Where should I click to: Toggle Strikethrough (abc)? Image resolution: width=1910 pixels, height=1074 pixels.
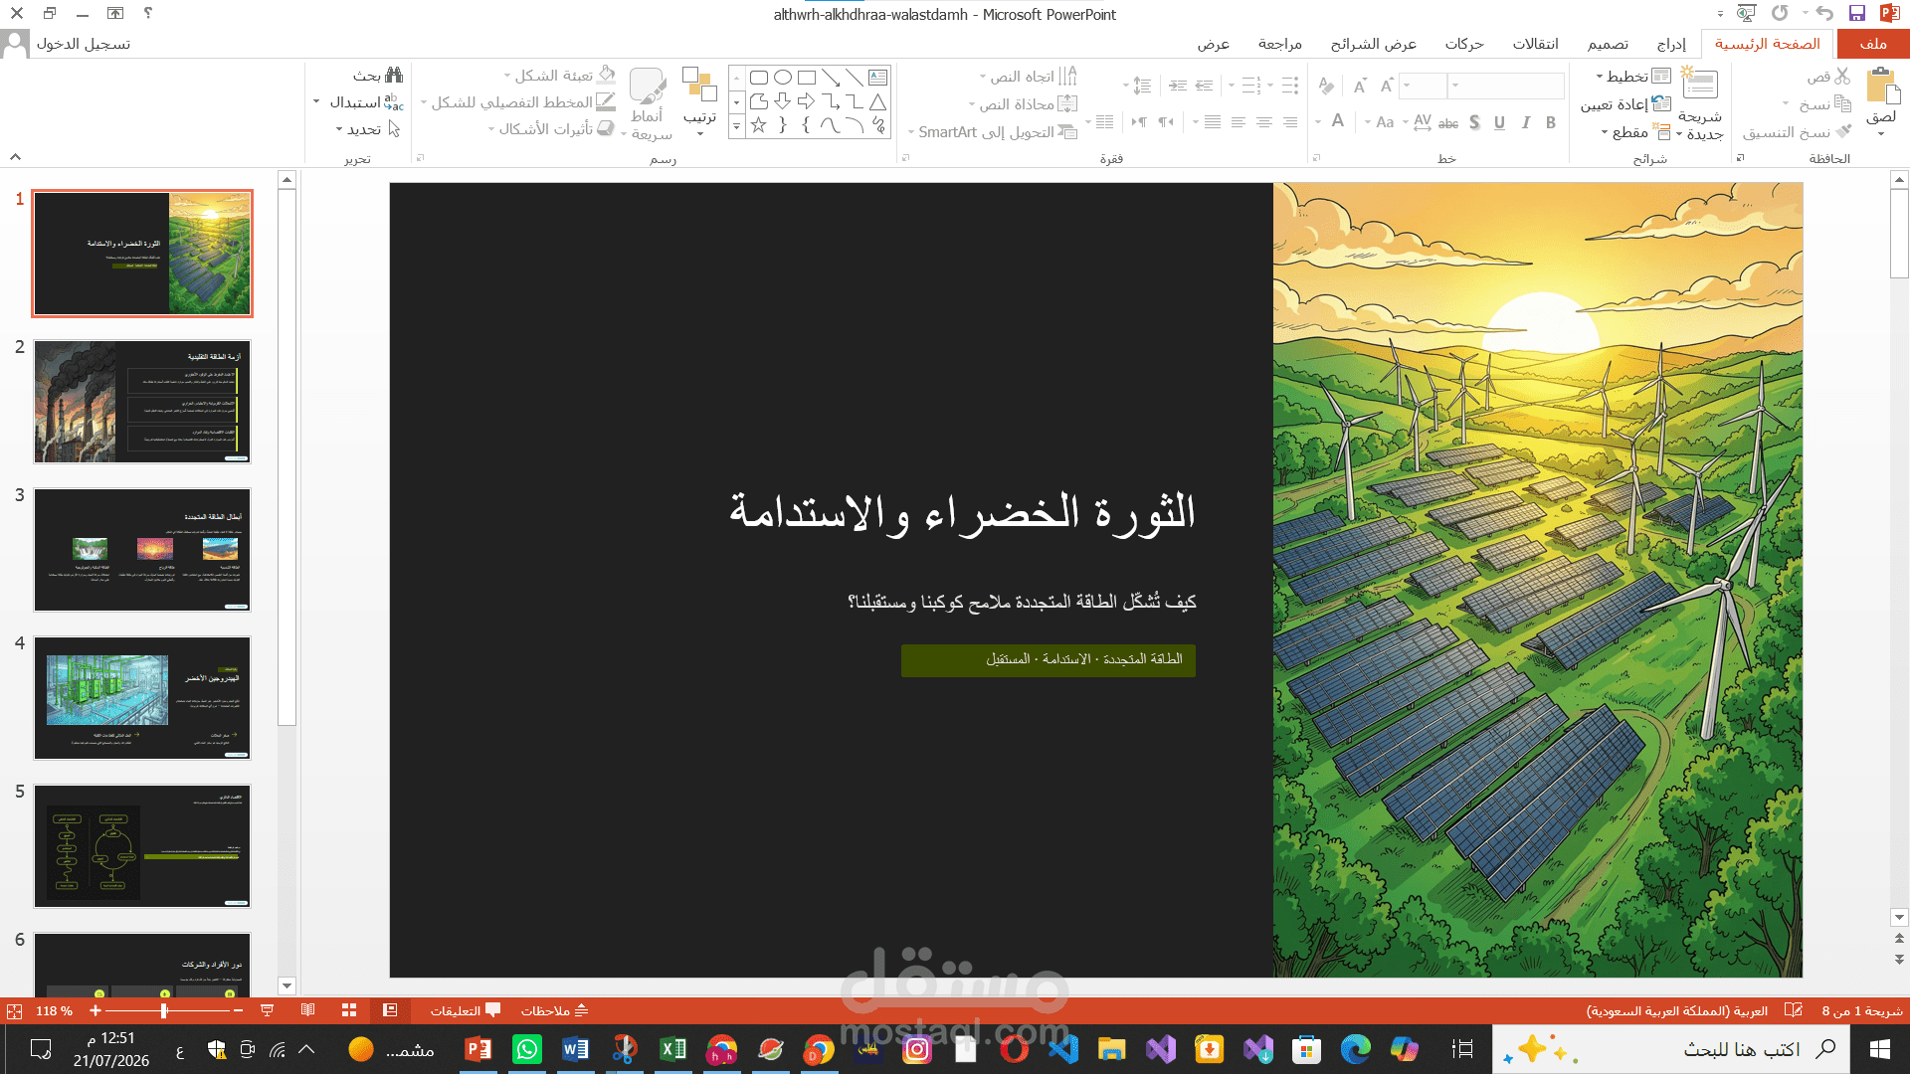1448,122
